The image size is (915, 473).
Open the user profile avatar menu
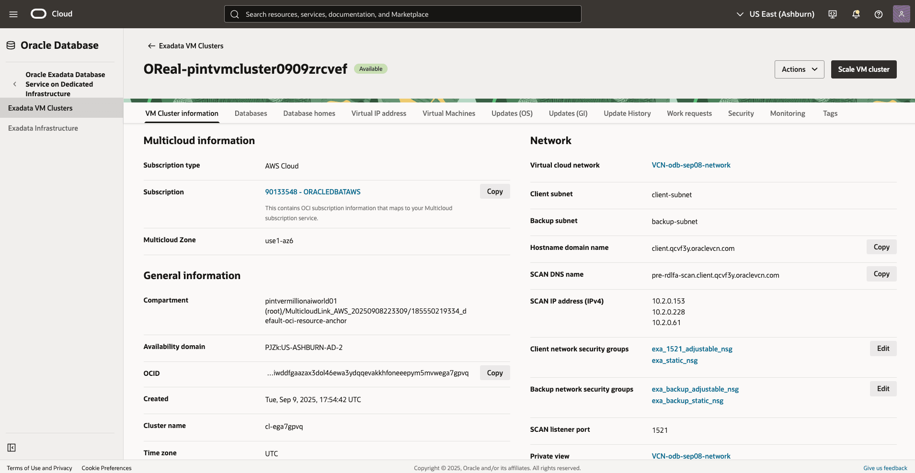(x=902, y=14)
